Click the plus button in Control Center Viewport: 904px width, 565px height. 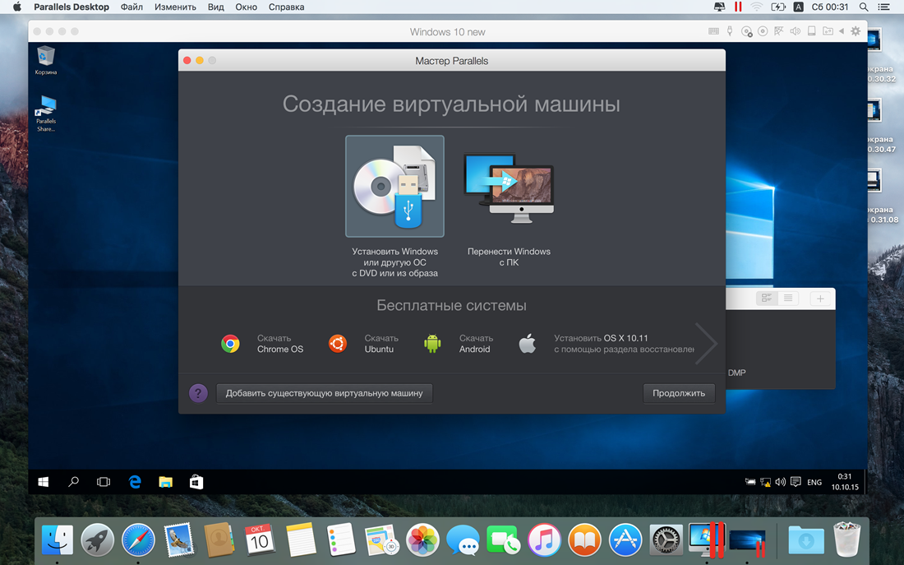819,299
